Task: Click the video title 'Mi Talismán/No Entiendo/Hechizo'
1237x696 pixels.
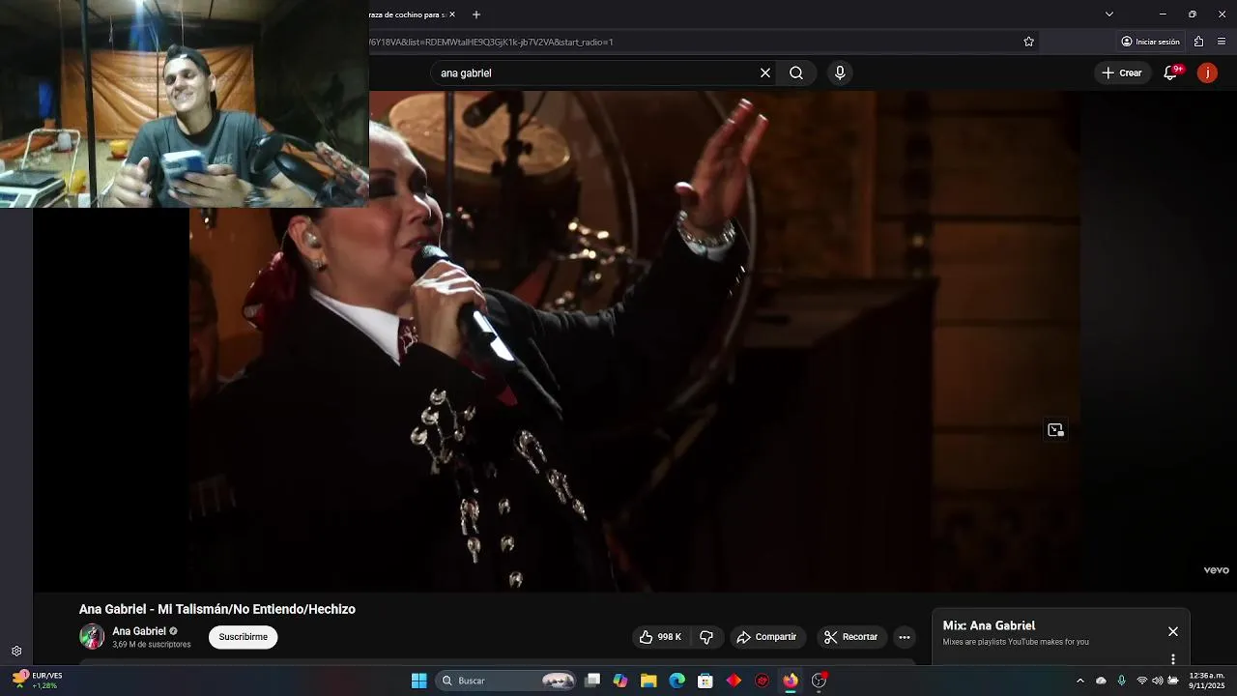Action: (217, 609)
